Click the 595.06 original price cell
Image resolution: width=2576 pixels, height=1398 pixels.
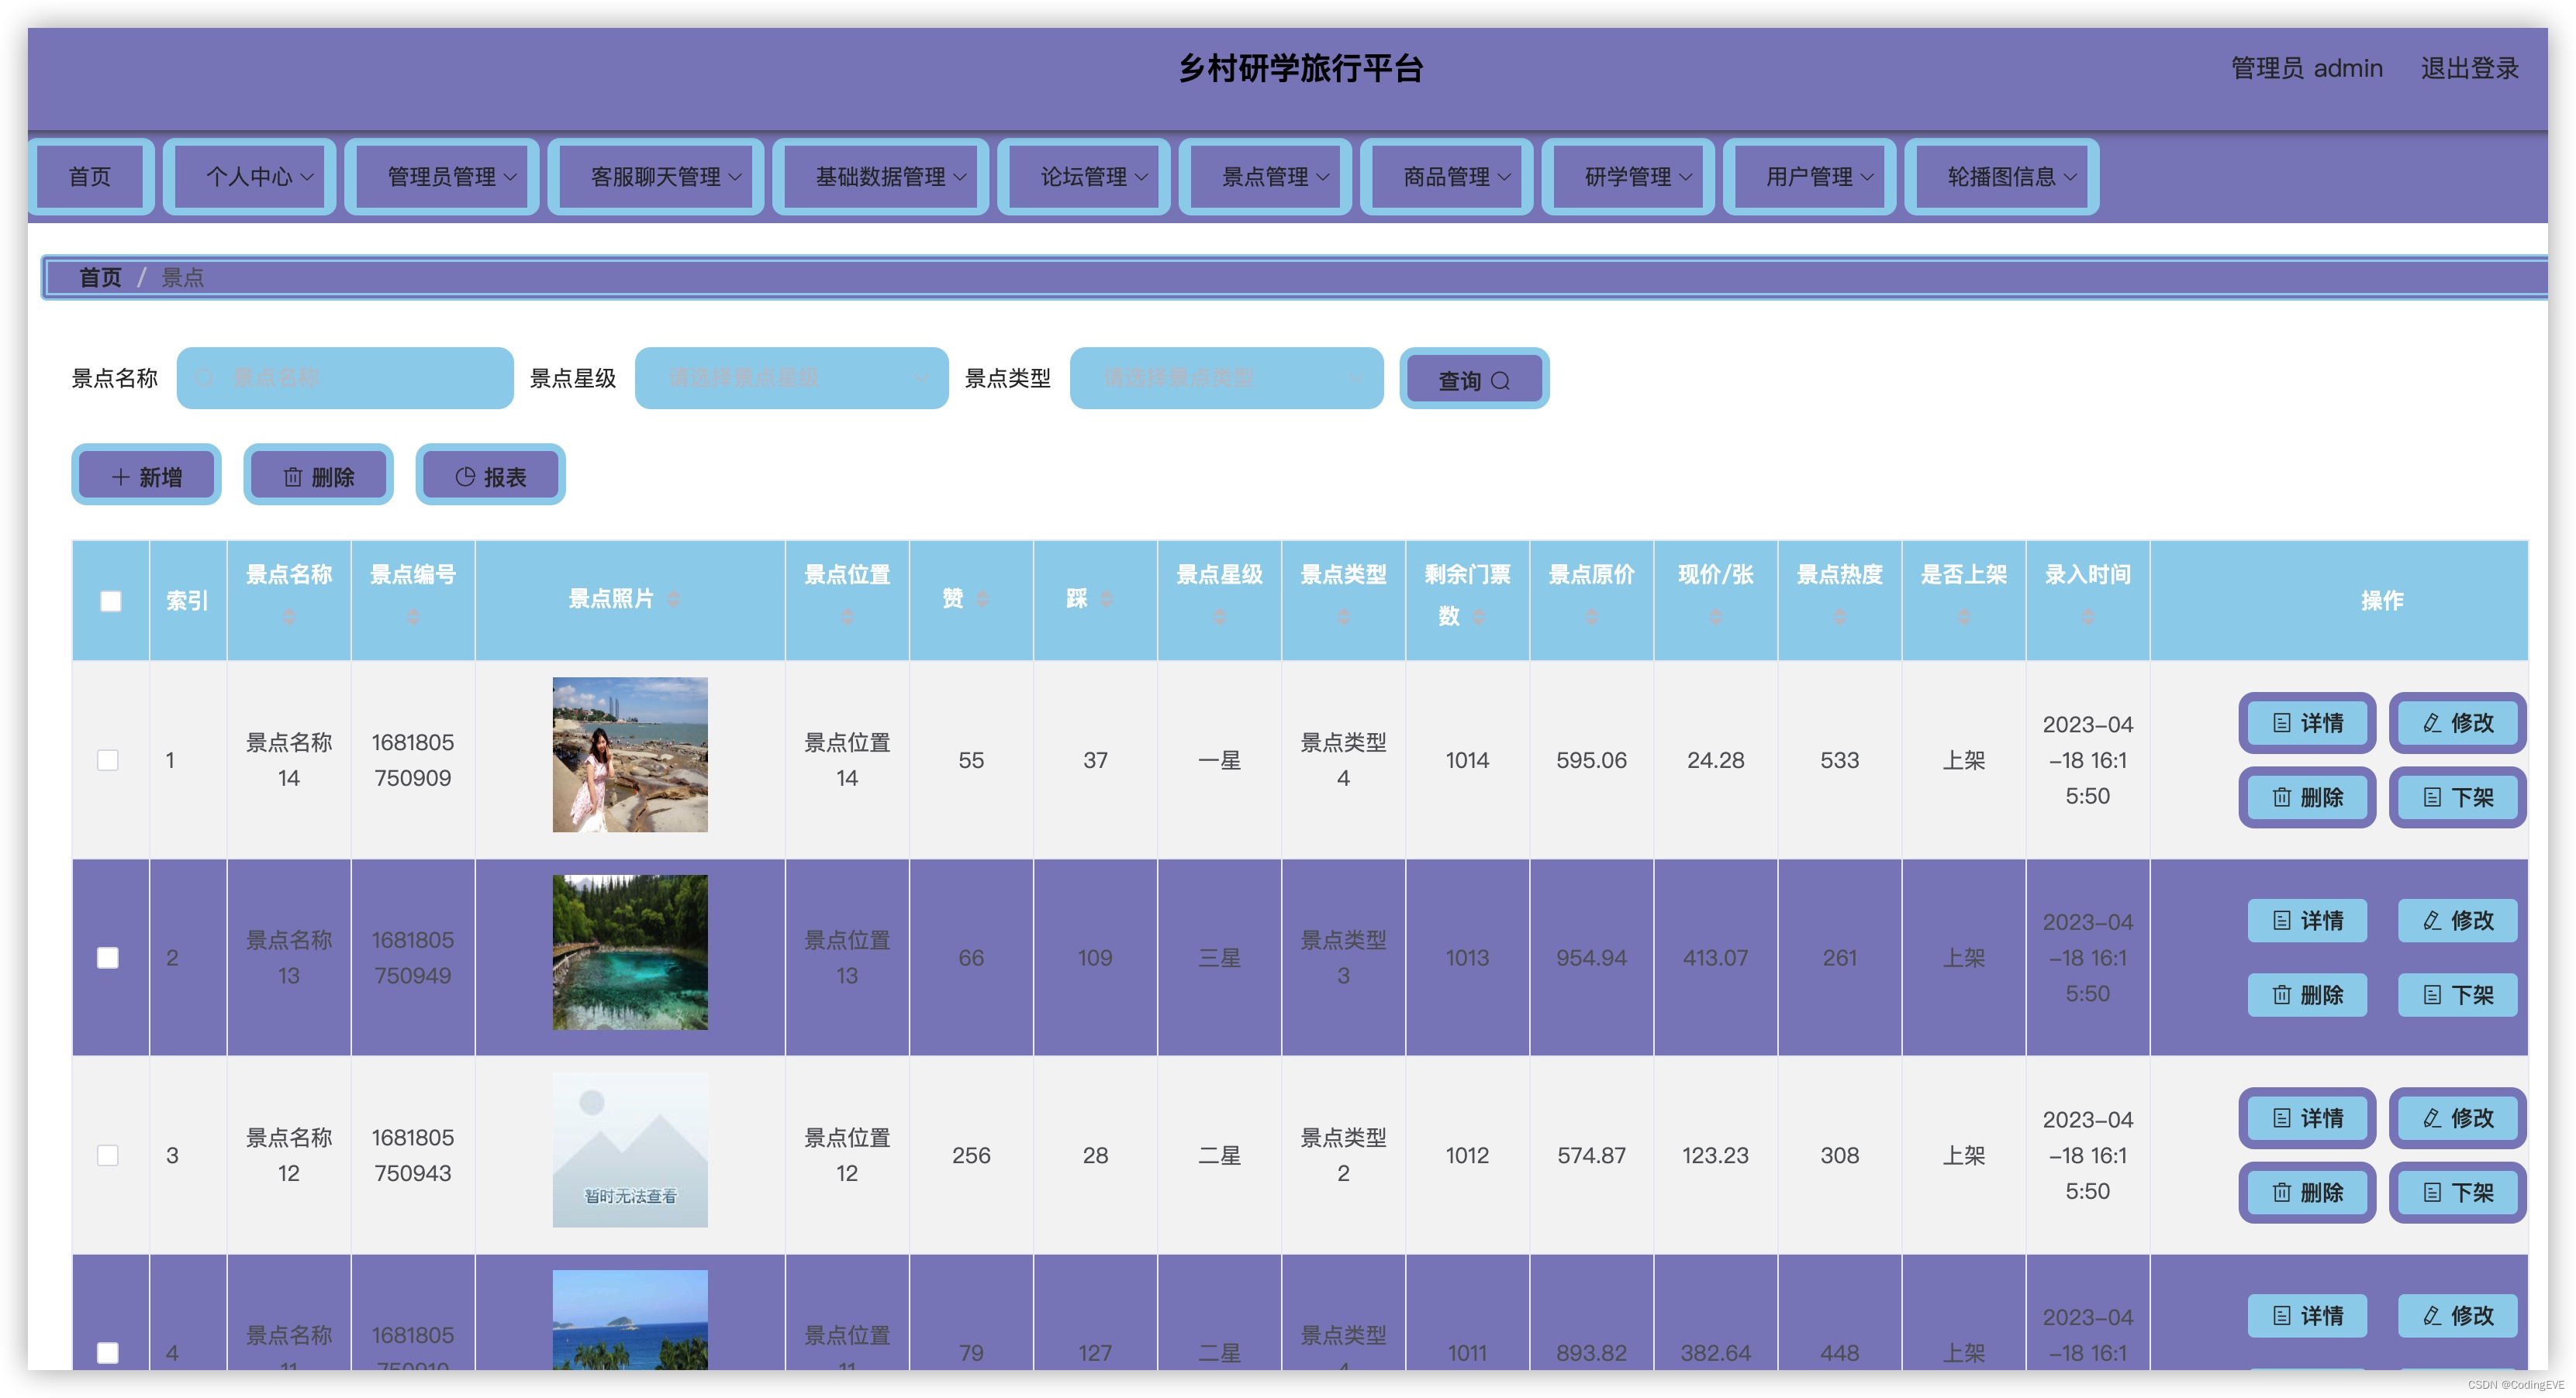(x=1591, y=760)
